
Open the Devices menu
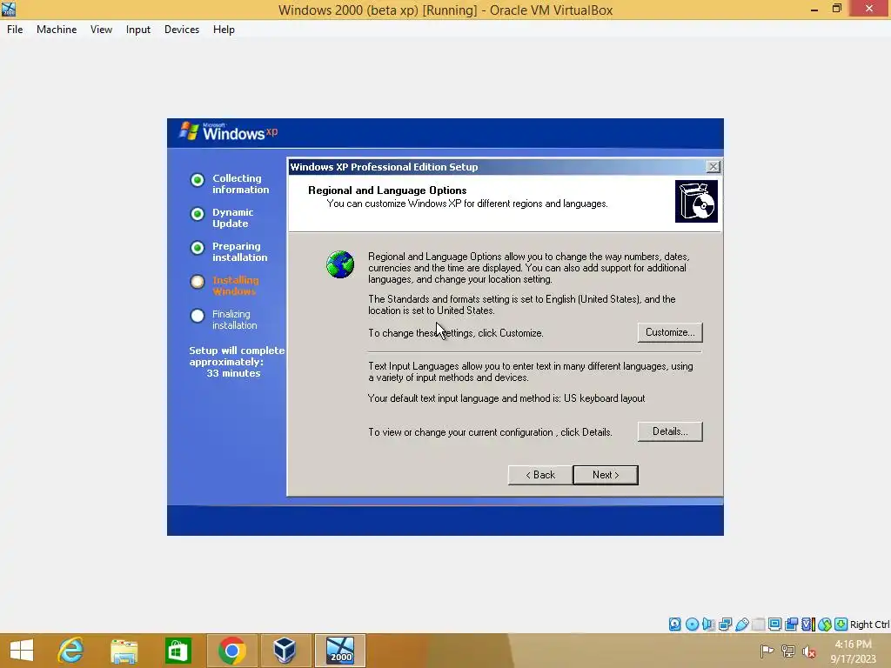[x=182, y=30]
